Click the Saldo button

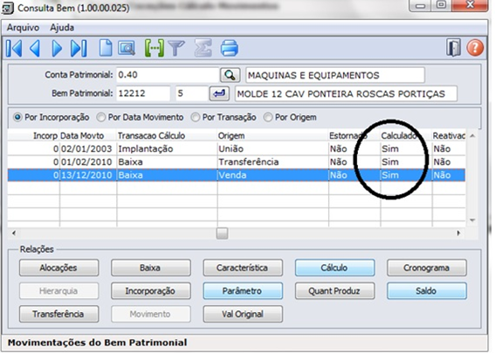tap(427, 291)
